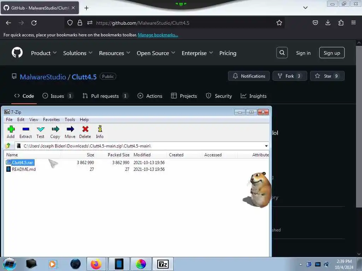Sort by the Name column header
The width and height of the screenshot is (362, 271).
tap(32, 155)
